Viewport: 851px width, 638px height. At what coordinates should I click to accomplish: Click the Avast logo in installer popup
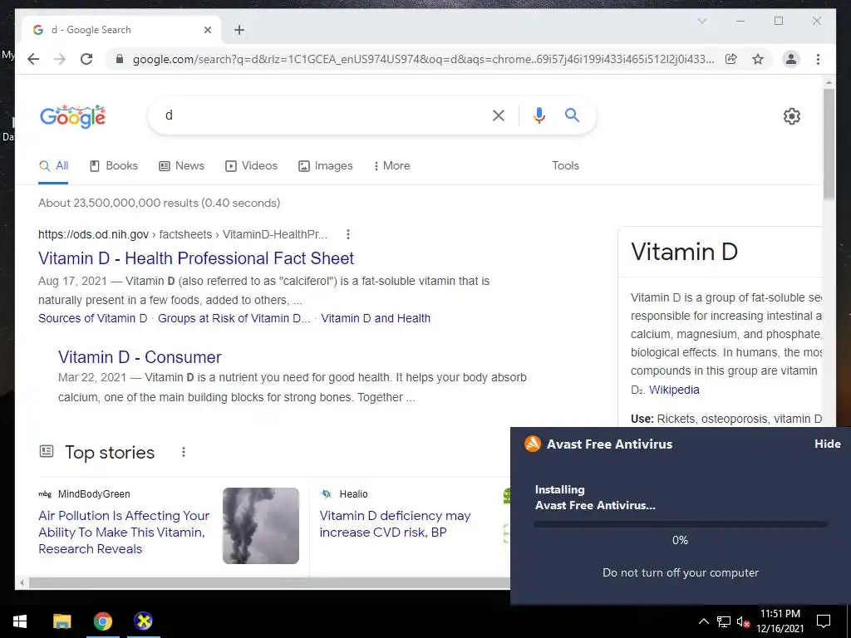pos(533,444)
